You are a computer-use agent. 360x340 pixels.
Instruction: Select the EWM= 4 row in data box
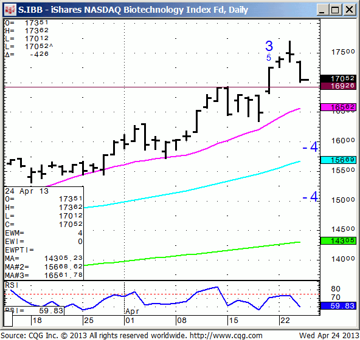pyautogui.click(x=44, y=233)
